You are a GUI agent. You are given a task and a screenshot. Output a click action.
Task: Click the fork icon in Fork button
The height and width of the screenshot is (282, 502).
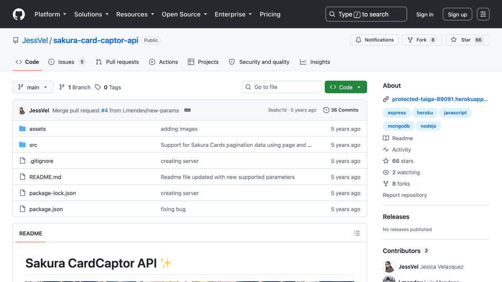coord(410,40)
